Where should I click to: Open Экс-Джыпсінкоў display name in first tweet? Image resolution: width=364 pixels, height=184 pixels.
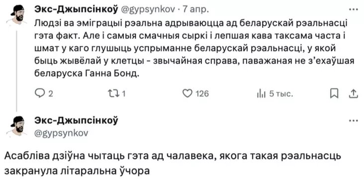pos(77,9)
